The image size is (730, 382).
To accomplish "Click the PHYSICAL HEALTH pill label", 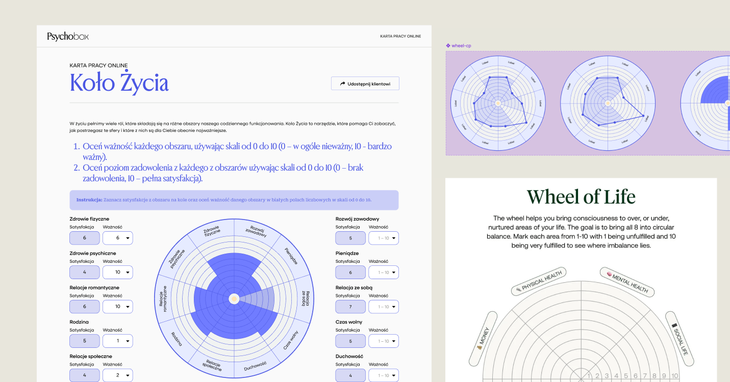I will pyautogui.click(x=539, y=281).
